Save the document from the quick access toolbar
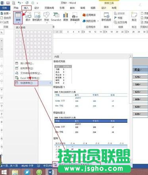148x175 pixels. pyautogui.click(x=8, y=3)
